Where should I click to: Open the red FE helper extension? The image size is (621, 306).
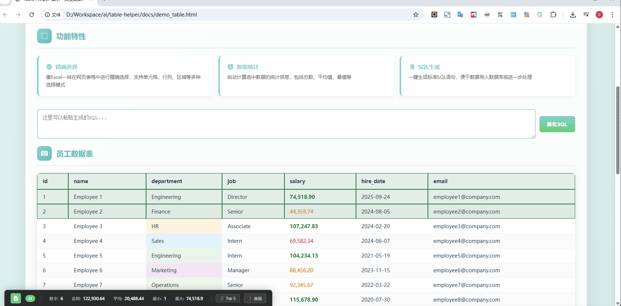click(473, 15)
